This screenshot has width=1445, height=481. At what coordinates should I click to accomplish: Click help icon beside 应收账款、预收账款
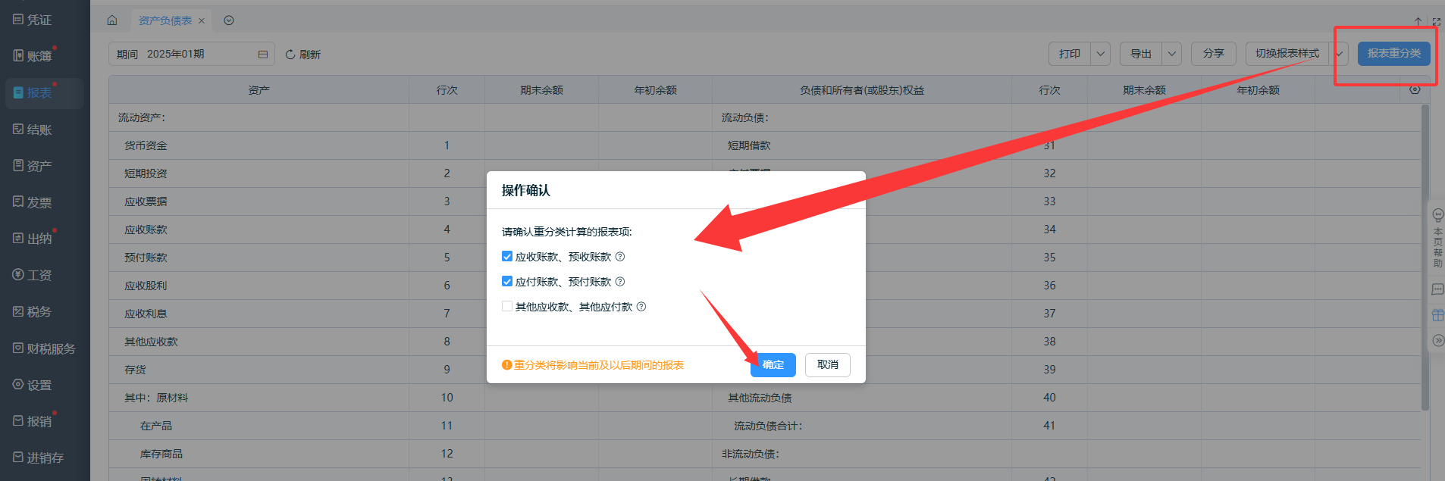620,257
